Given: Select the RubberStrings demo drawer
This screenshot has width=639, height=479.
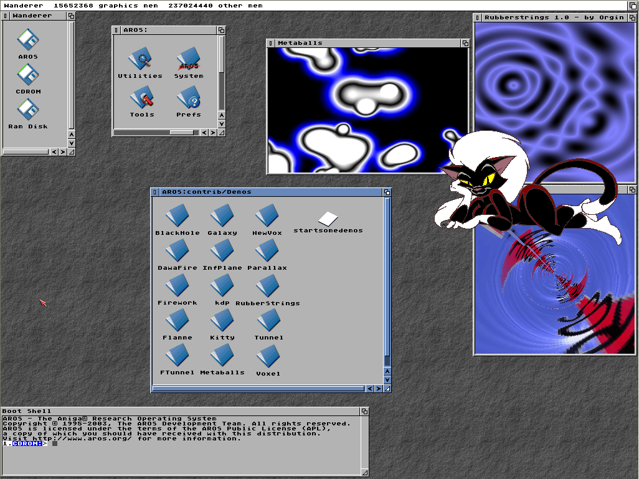Looking at the screenshot, I should click(x=267, y=290).
